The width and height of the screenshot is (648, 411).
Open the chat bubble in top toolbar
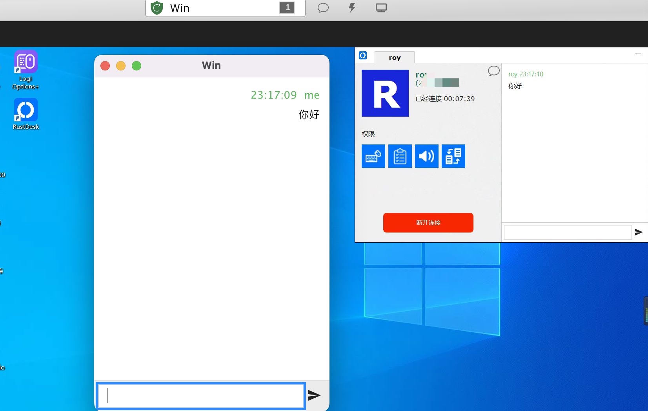(323, 8)
